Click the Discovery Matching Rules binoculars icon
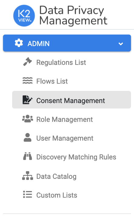Image resolution: width=134 pixels, height=217 pixels. 28,156
